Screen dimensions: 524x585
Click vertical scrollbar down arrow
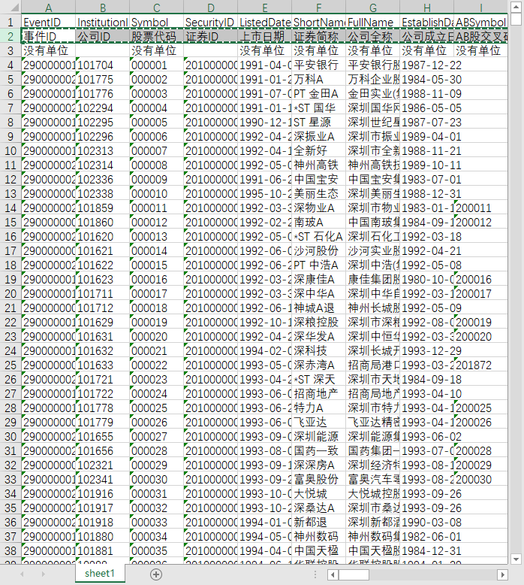(x=516, y=559)
